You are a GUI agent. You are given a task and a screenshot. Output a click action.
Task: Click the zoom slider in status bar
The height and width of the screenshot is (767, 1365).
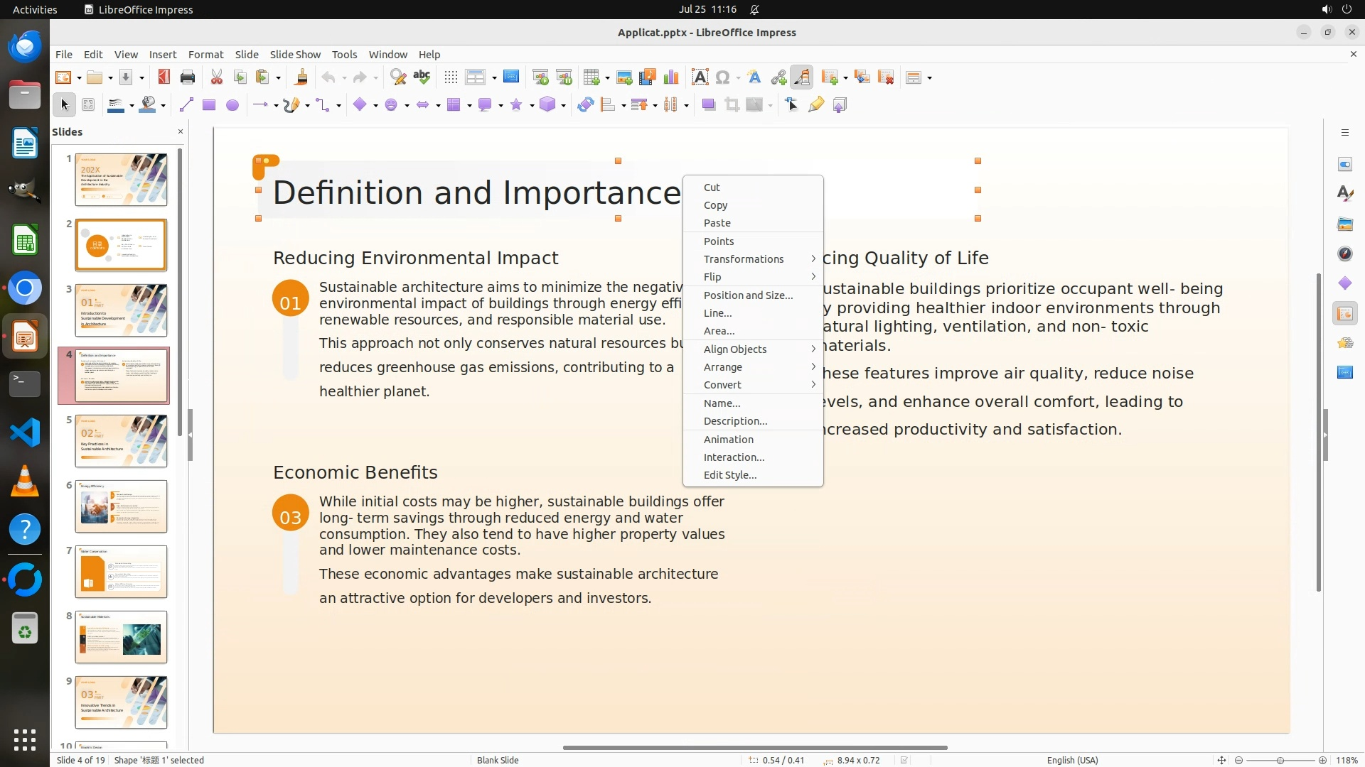coord(1280,760)
